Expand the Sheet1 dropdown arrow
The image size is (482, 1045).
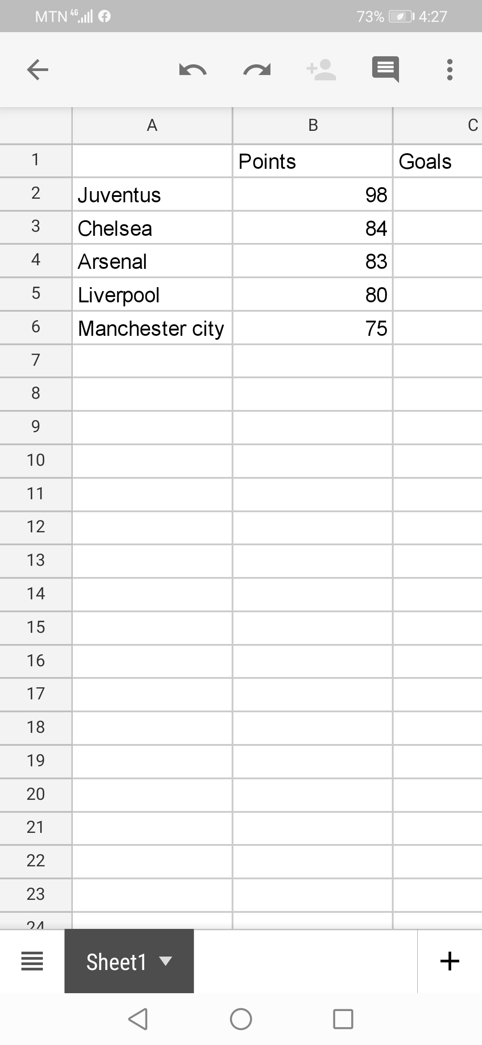coord(166,961)
